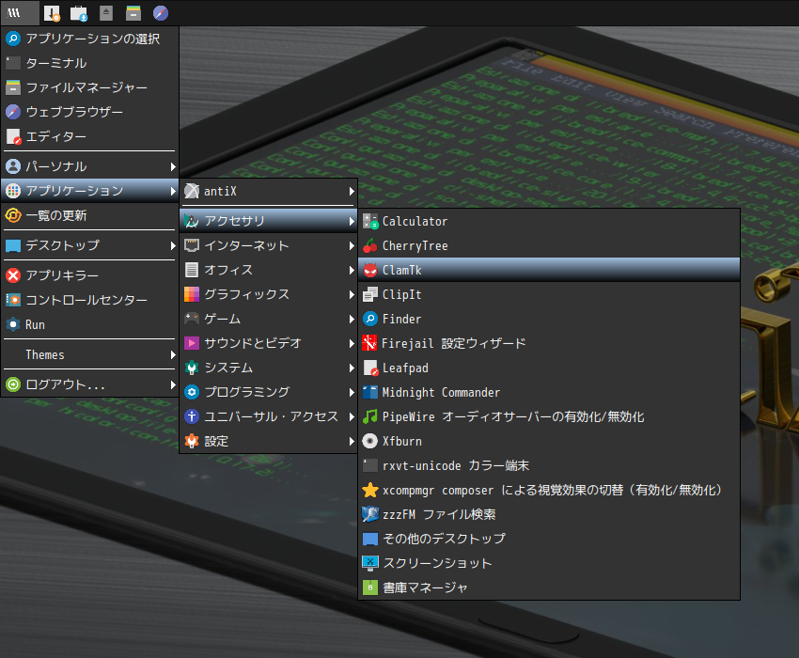Expand the ログアウト submenu arrow
The height and width of the screenshot is (658, 799).
pyautogui.click(x=173, y=384)
